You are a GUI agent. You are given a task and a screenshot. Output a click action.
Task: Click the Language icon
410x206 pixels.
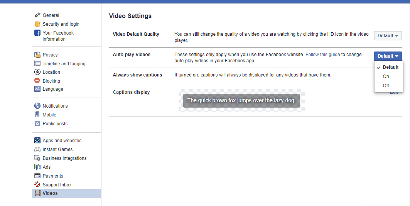click(37, 89)
